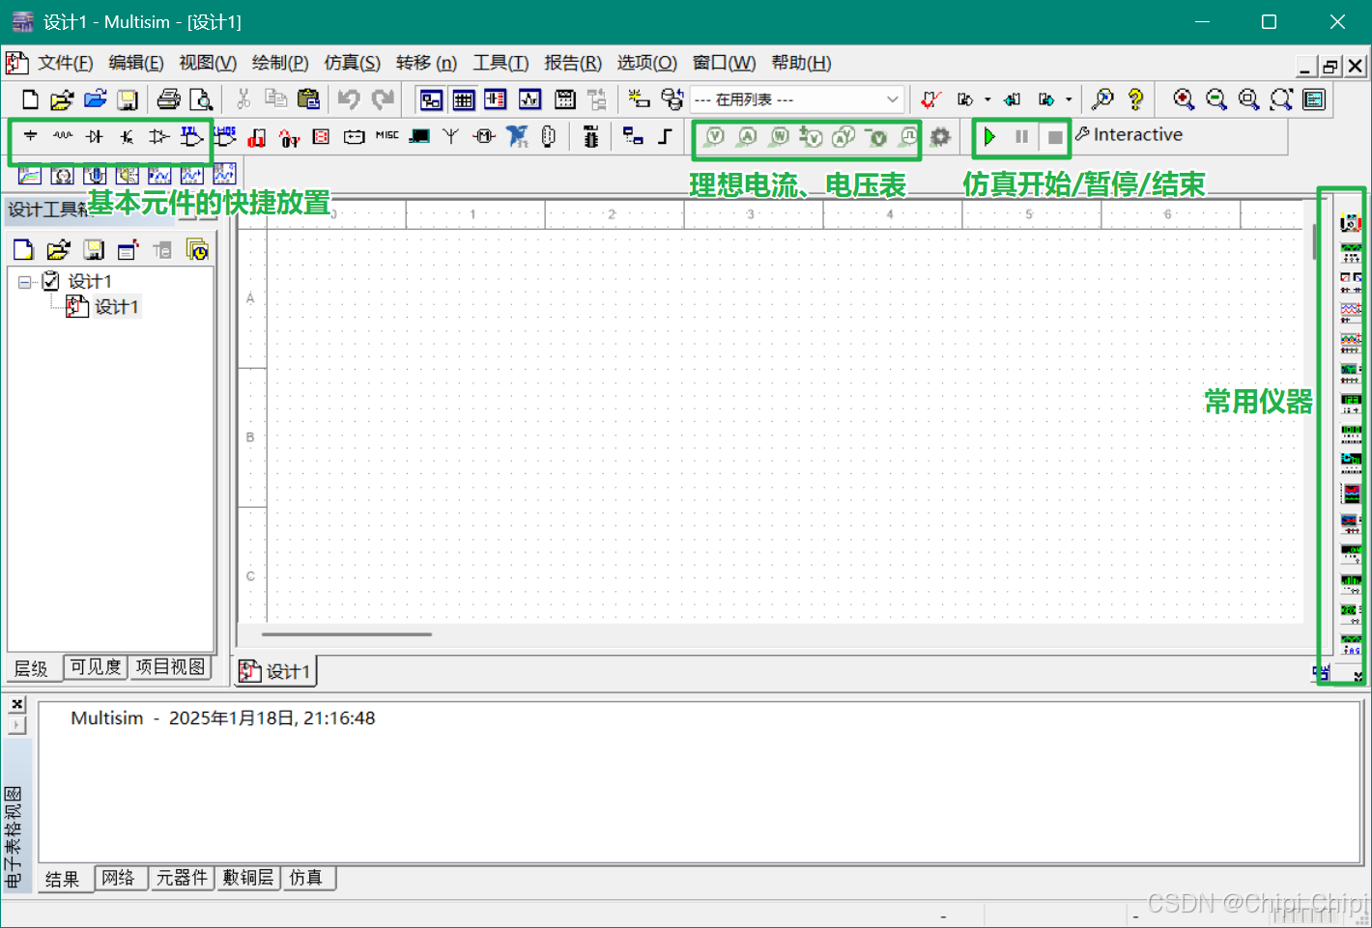Select the 设计1 schematic child tree item
1372x928 pixels.
(116, 307)
